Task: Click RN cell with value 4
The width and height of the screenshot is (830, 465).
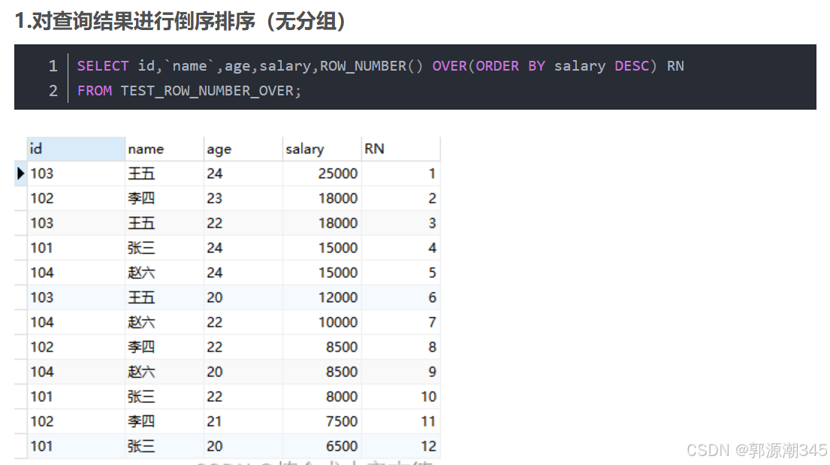Action: (x=400, y=247)
